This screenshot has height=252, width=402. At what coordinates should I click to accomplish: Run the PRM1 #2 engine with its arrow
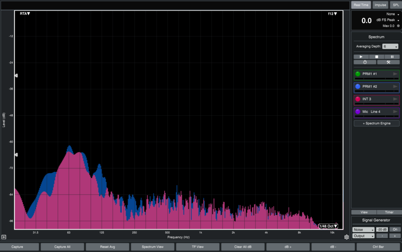click(x=395, y=86)
